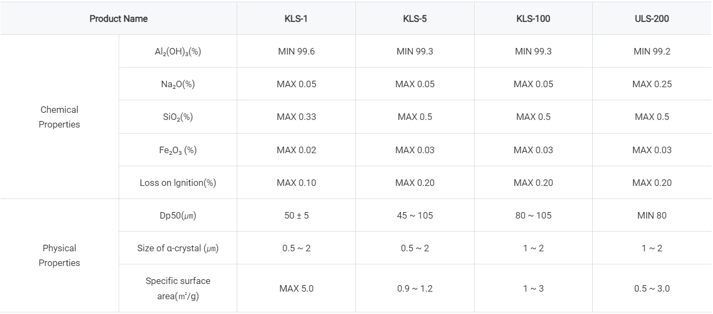The height and width of the screenshot is (314, 713).
Task: Click the 45 ~ 105 Dp50 cell
Action: [x=415, y=215]
